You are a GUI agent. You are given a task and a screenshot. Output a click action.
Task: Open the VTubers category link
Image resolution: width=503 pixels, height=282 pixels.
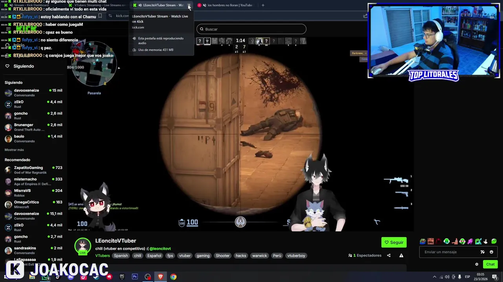[x=103, y=255]
